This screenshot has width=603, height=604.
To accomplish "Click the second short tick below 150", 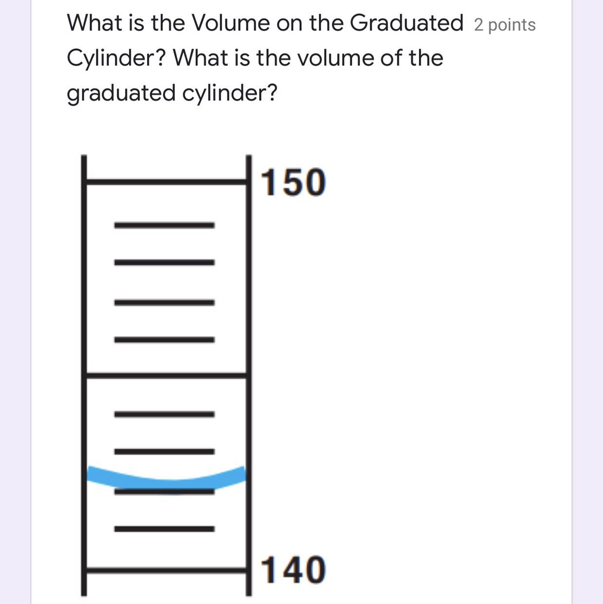I will (x=164, y=263).
